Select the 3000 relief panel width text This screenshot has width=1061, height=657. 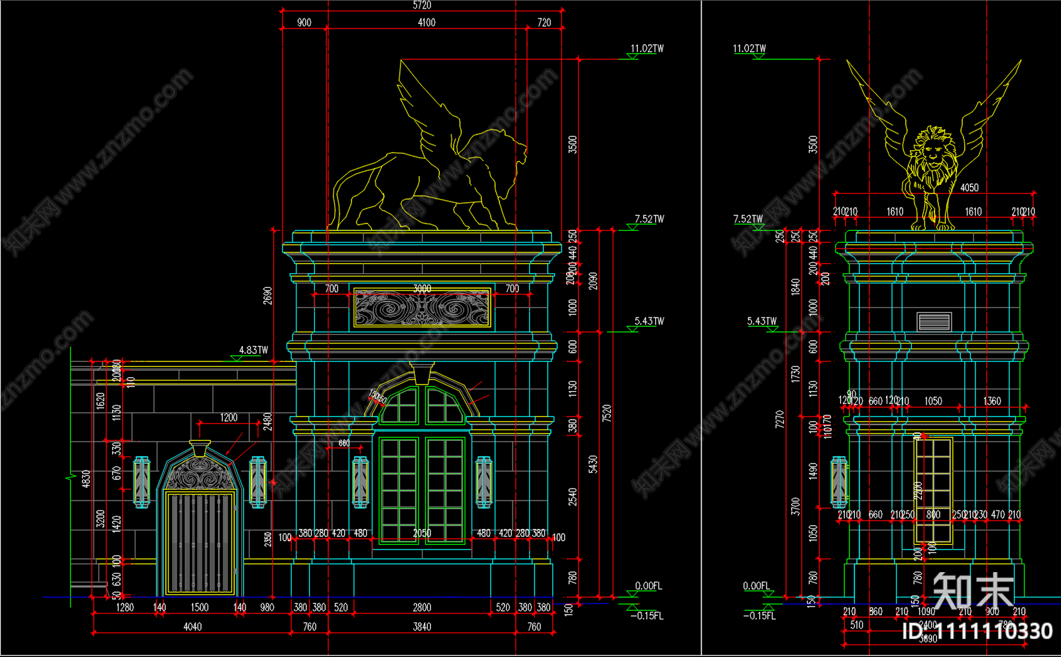[x=422, y=288]
